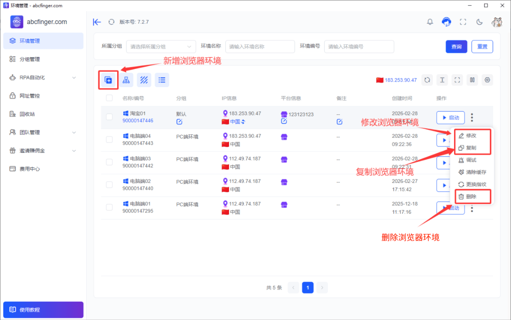Image resolution: width=511 pixels, height=320 pixels.
Task: Click environment number 90000147446
Action: (138, 121)
